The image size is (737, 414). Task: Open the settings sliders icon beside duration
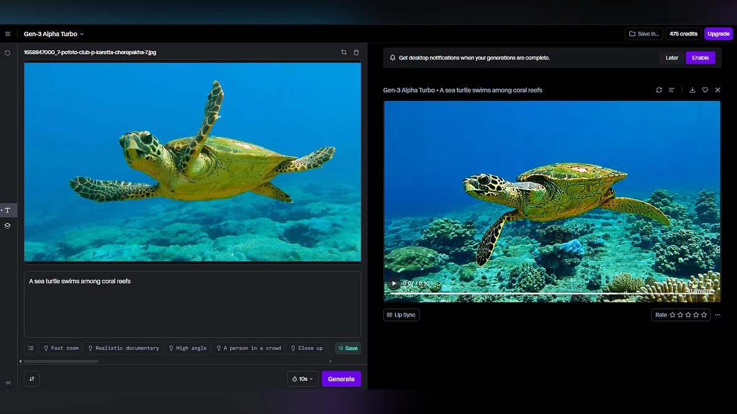click(32, 379)
